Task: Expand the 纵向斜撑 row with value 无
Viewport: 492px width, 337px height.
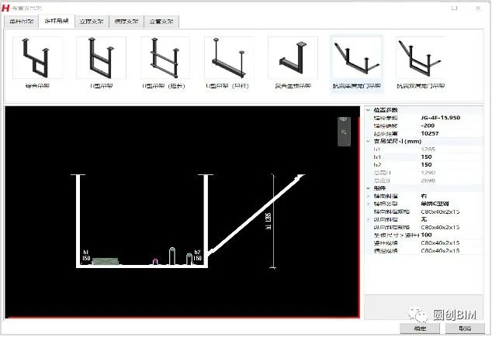Action: pos(369,219)
